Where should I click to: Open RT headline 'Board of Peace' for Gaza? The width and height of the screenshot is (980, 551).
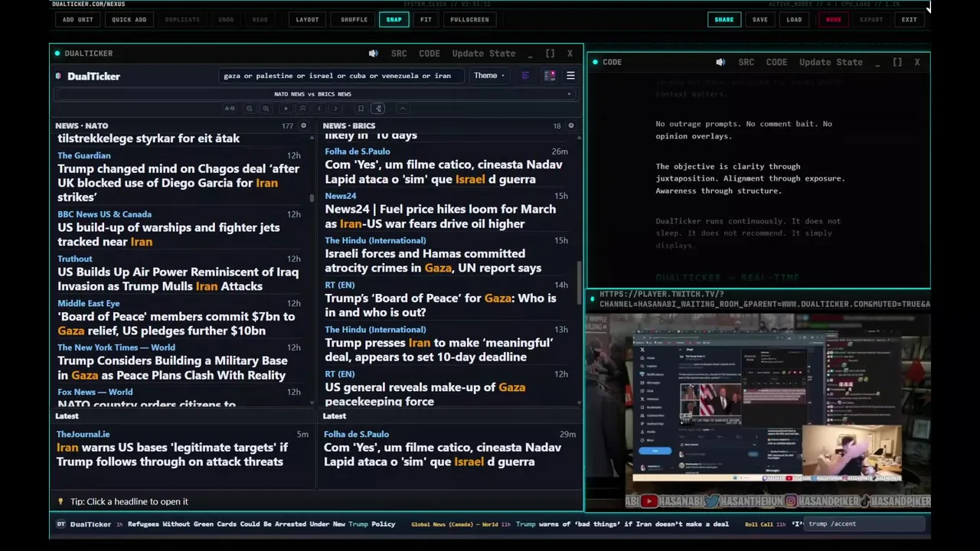(x=440, y=305)
